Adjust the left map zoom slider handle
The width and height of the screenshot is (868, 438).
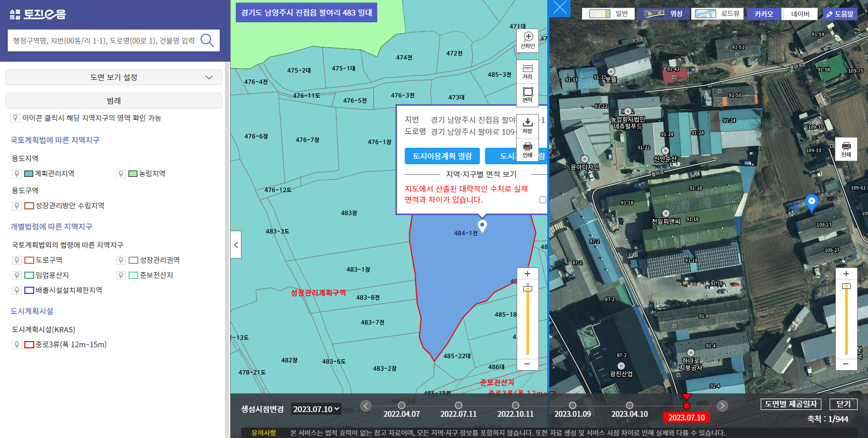528,288
